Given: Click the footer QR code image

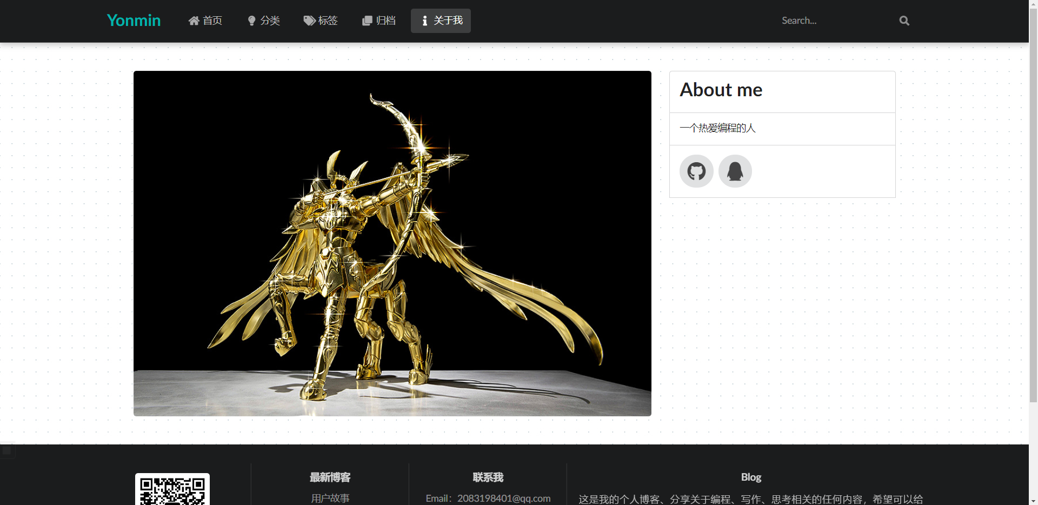Looking at the screenshot, I should (172, 489).
